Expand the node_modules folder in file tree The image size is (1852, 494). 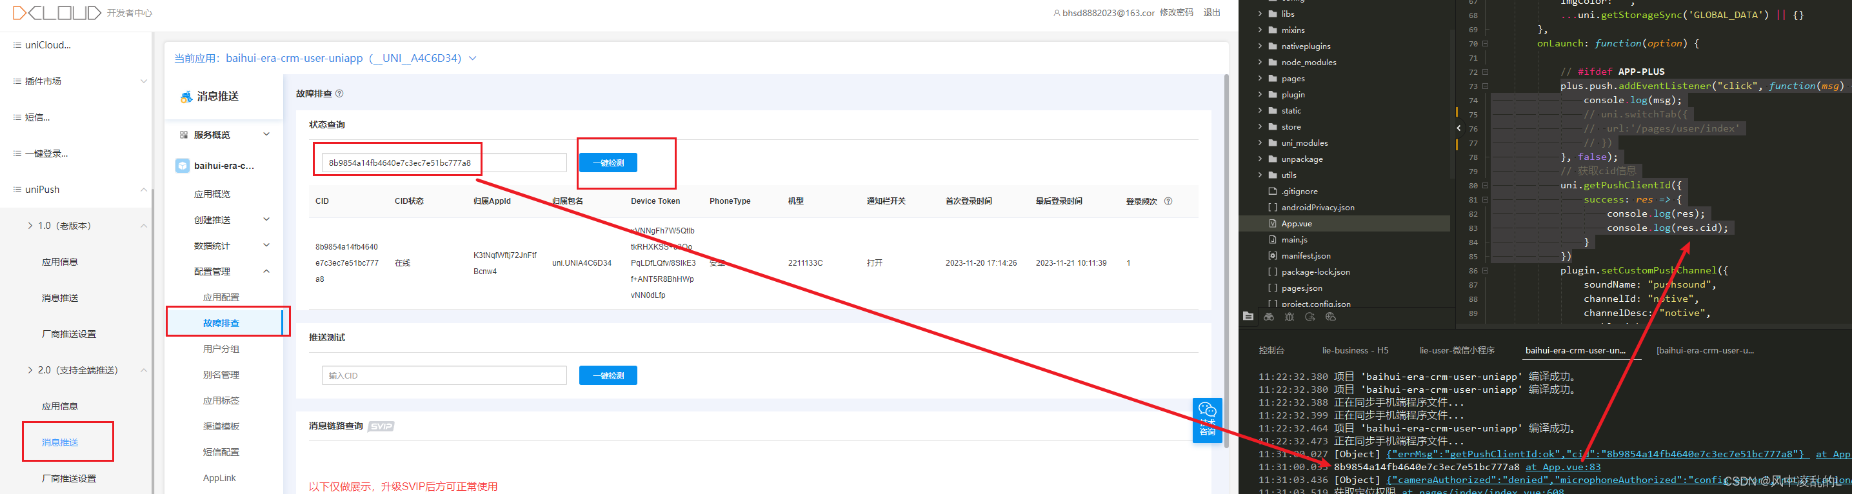point(1260,63)
